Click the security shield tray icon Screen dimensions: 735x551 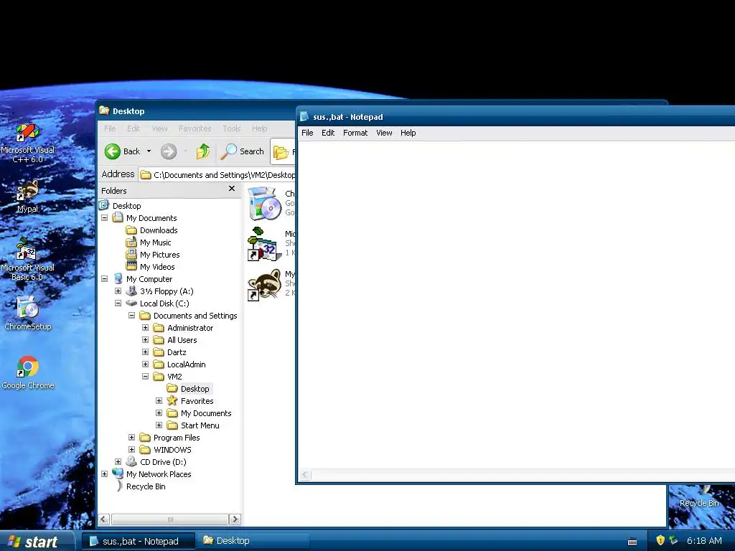click(660, 540)
